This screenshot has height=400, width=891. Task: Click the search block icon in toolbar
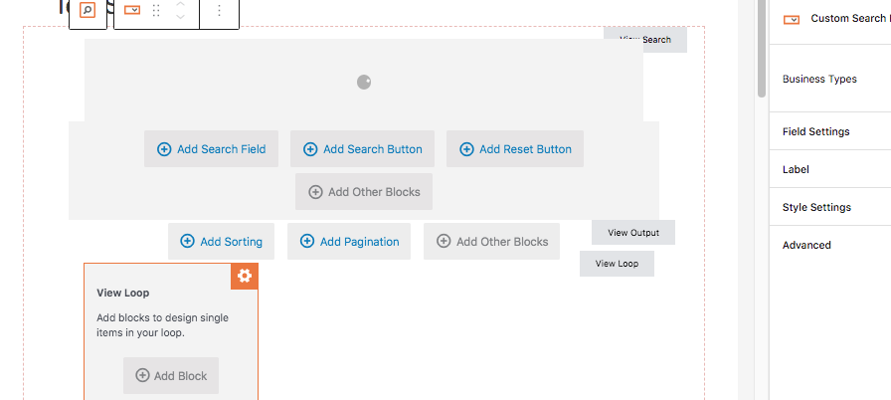(x=88, y=10)
